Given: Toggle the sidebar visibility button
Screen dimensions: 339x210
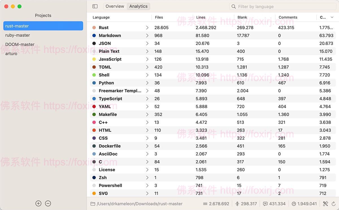Looking at the screenshot, I should pos(95,6).
